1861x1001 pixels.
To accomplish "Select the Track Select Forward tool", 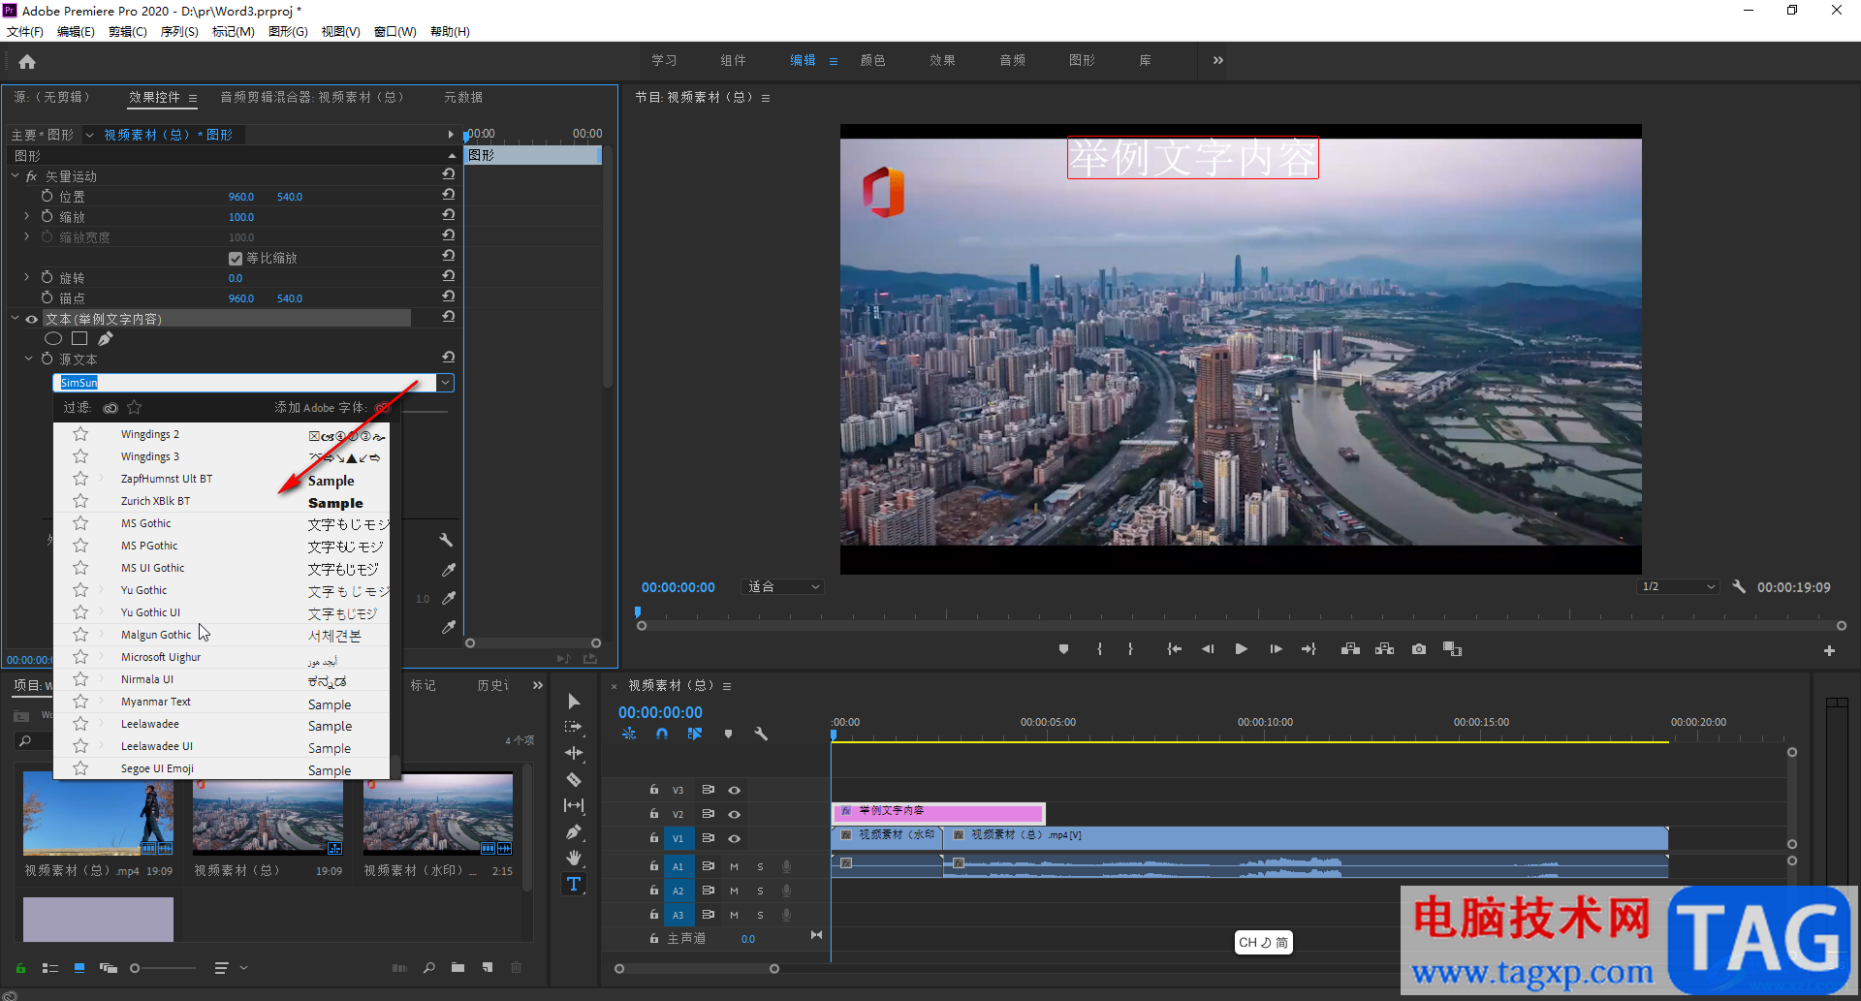I will 574,727.
